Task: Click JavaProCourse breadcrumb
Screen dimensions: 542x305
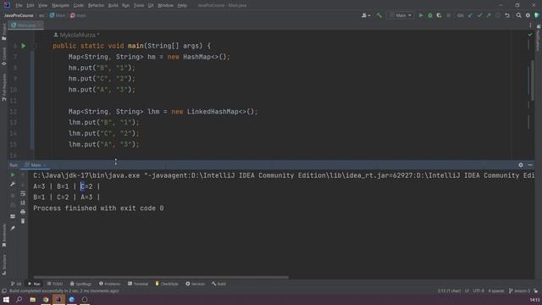Action: tap(19, 15)
